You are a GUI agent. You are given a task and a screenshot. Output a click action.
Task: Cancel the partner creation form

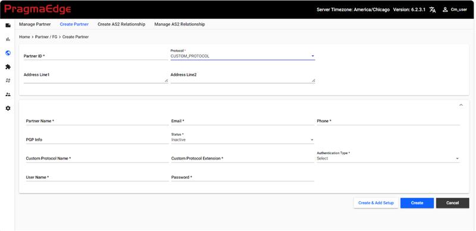(x=452, y=203)
